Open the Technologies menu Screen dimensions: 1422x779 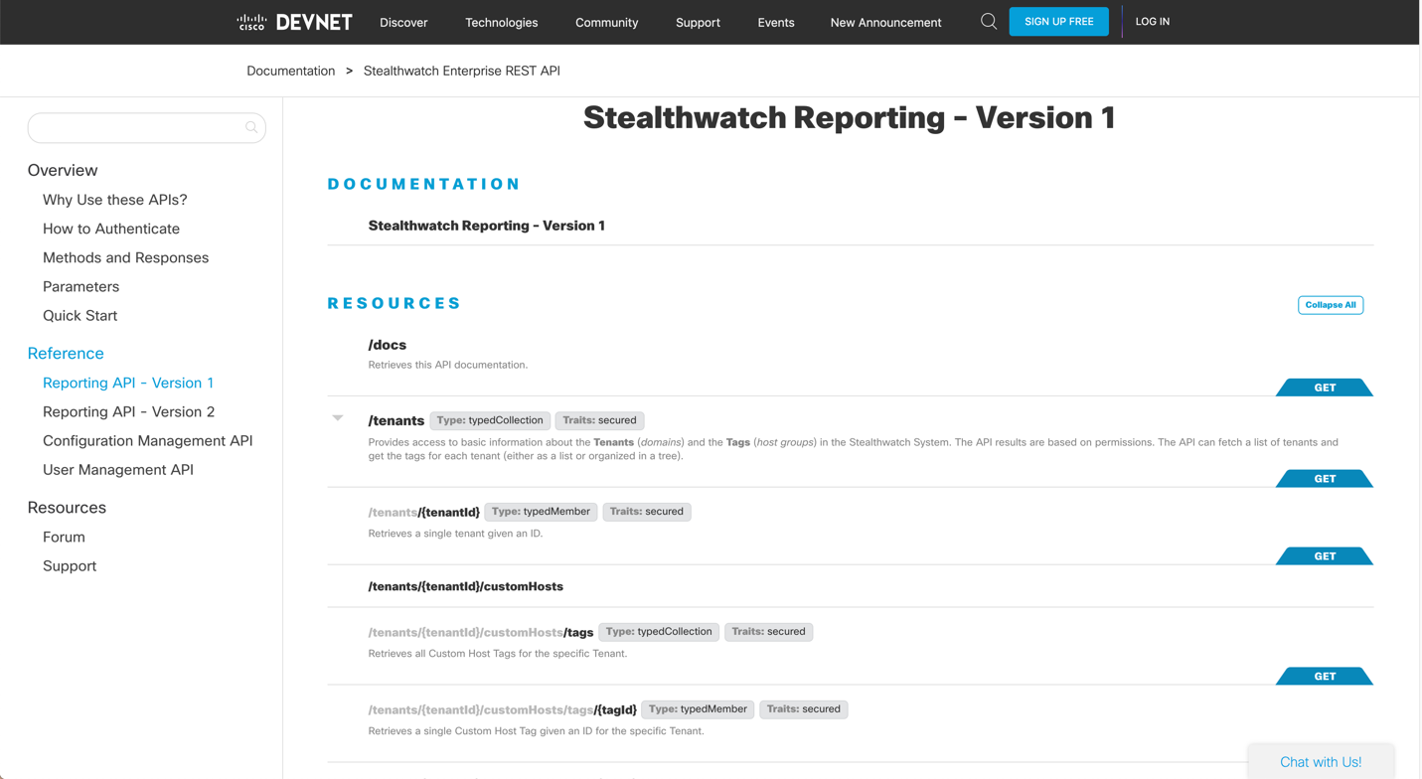pos(502,22)
